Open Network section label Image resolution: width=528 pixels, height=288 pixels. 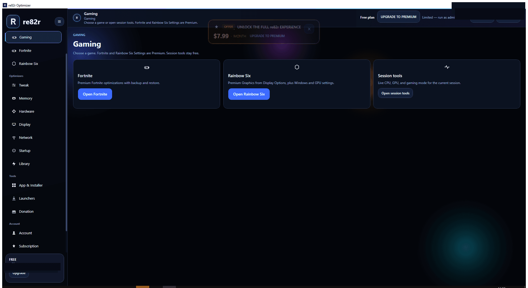tap(26, 138)
